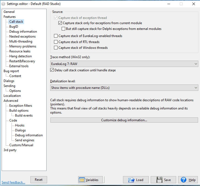
Task: Click the Help question mark icon
Action: 184,180
